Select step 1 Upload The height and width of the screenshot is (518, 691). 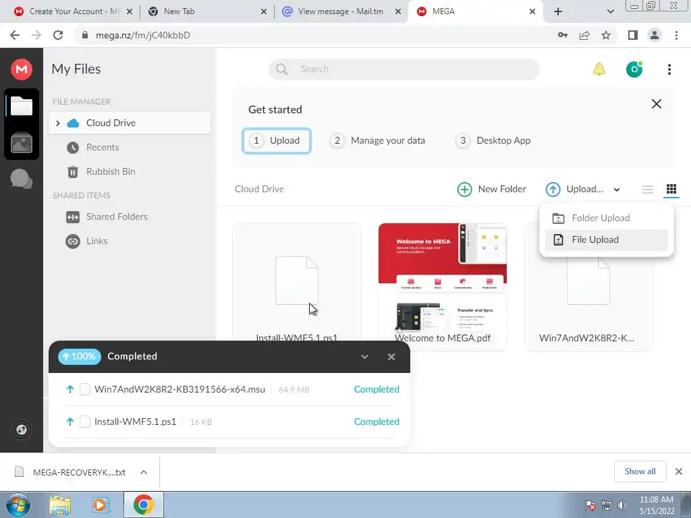(x=276, y=140)
